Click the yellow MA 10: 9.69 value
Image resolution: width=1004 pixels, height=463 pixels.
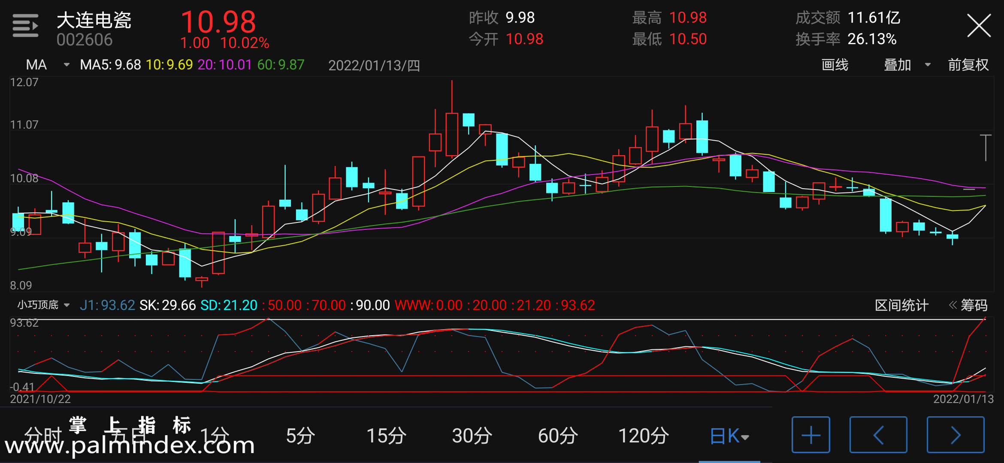pos(169,65)
